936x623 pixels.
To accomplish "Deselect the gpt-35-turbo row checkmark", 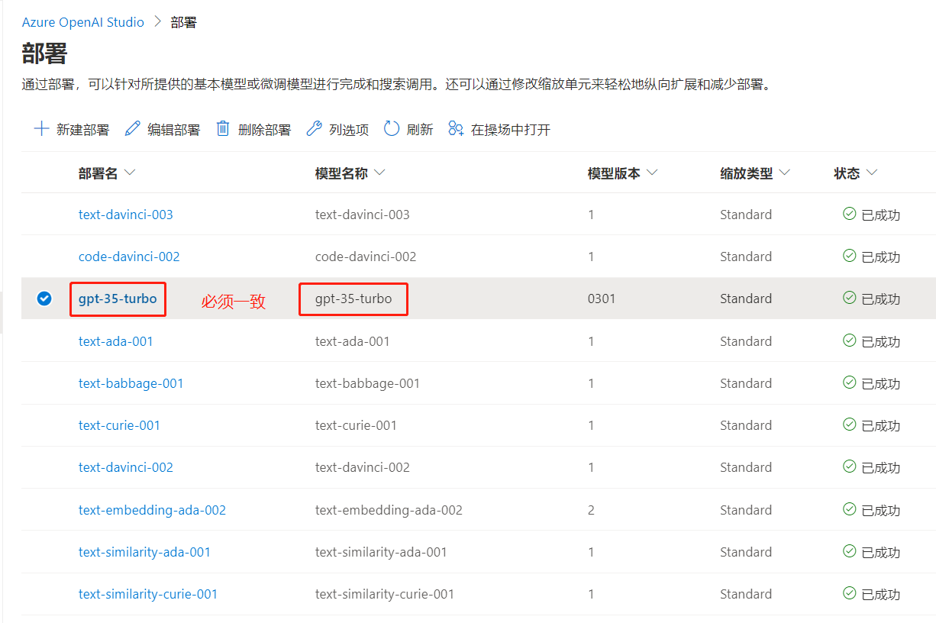I will click(44, 298).
